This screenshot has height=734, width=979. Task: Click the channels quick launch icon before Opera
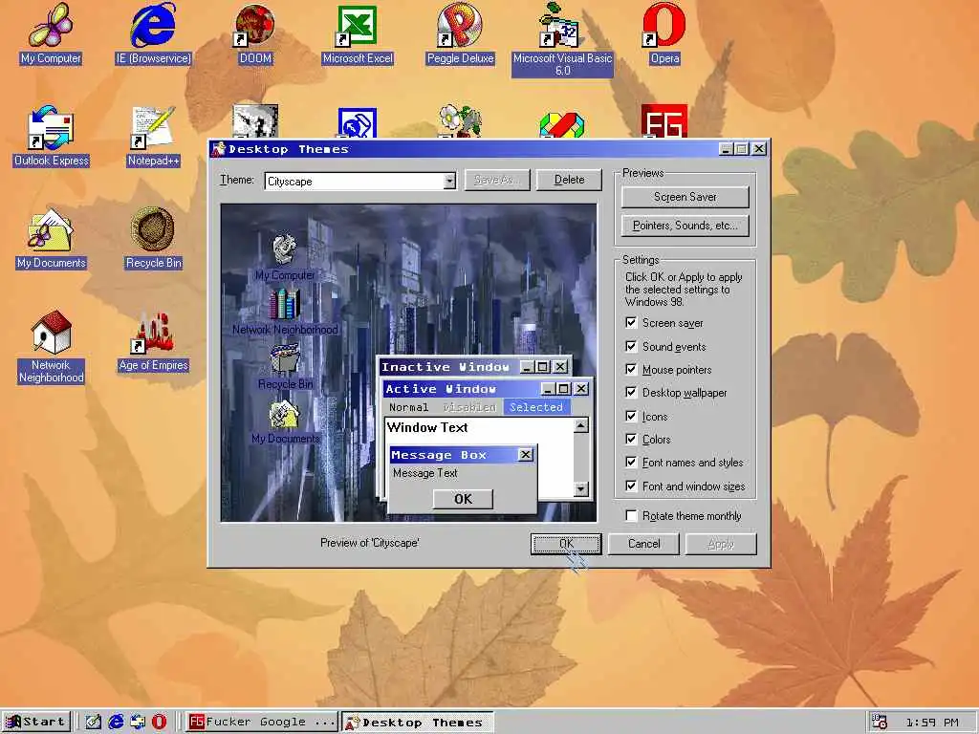[x=138, y=723]
